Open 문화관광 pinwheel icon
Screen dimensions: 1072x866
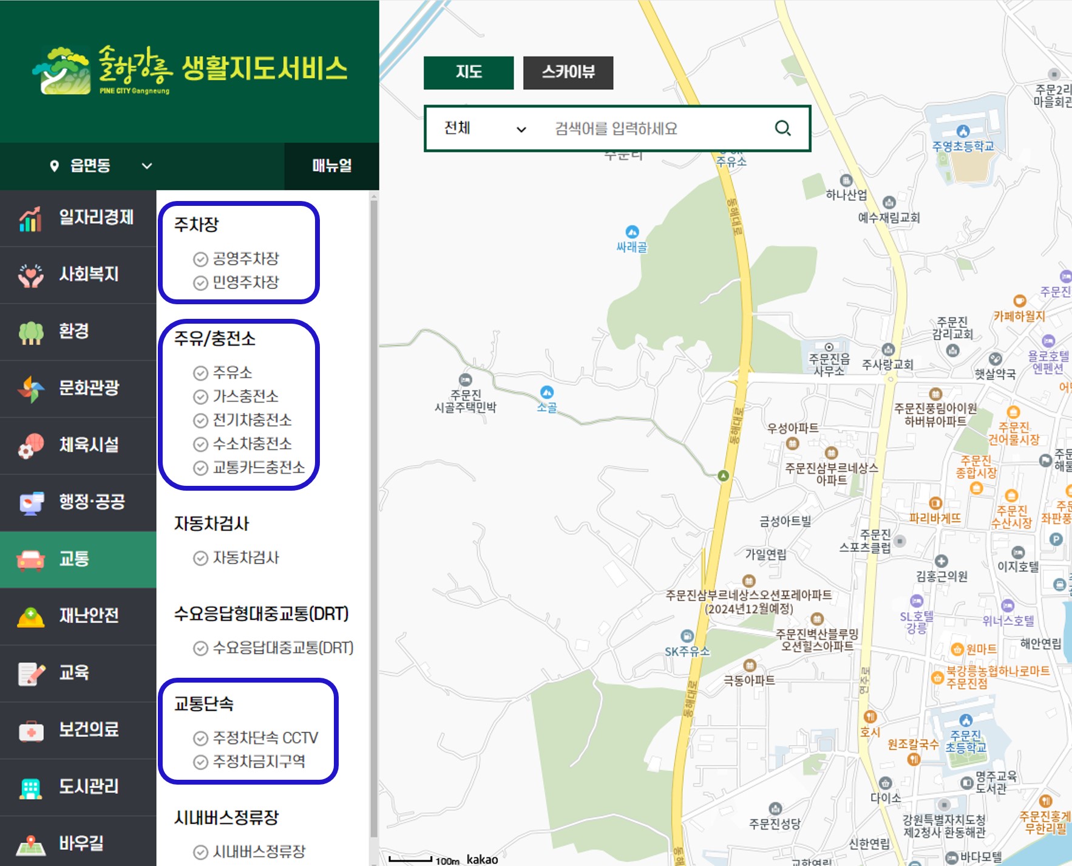(x=30, y=389)
